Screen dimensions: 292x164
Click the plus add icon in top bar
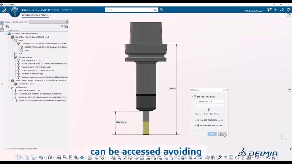coord(275,10)
